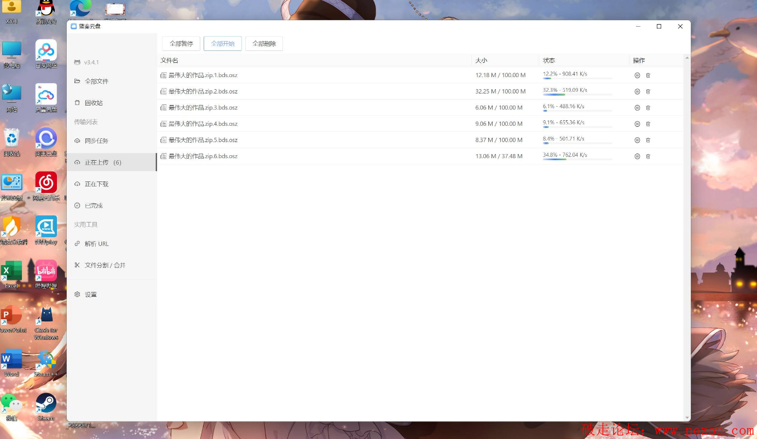The width and height of the screenshot is (757, 439).
Task: Open the Excel desktop shortcut
Action: (11, 274)
